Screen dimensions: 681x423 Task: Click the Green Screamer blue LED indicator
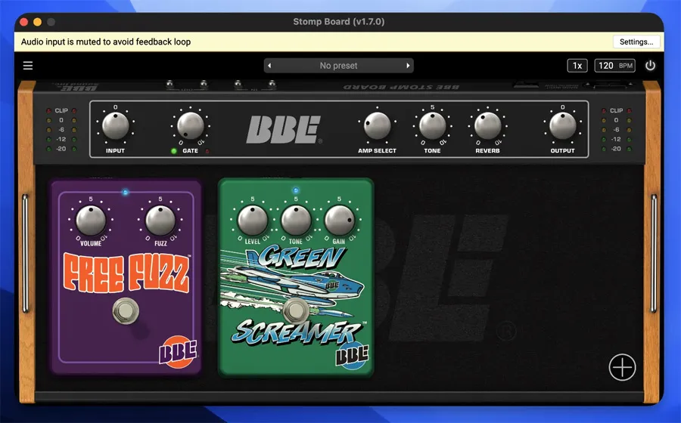point(296,190)
